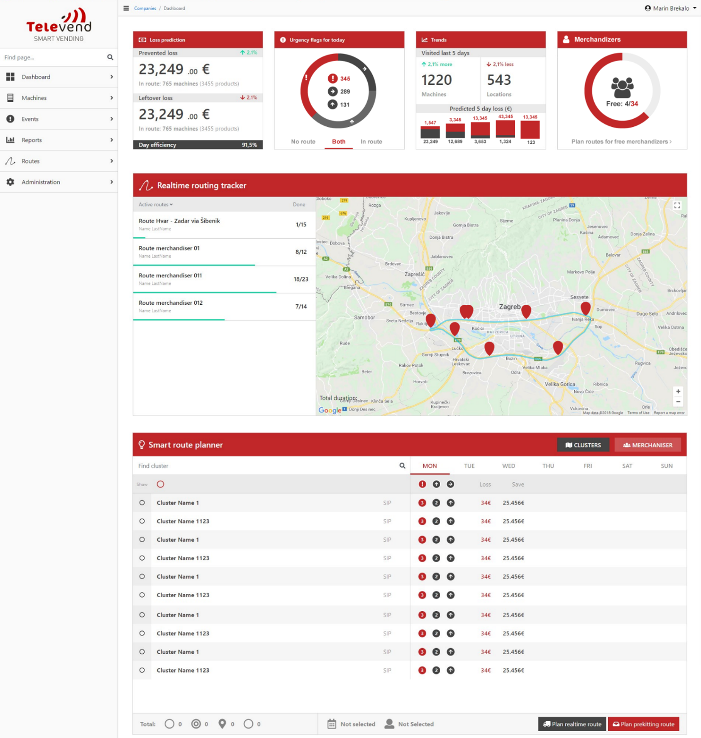Click the Day efficiency progress bar
Screen dimensions: 701x738
click(x=198, y=145)
